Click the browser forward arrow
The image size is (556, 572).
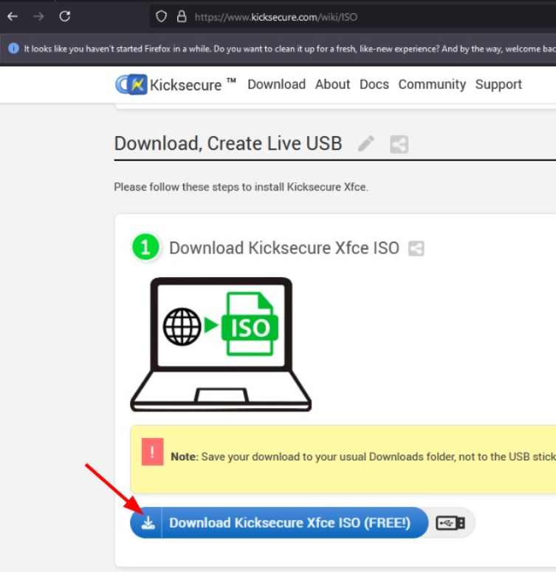pyautogui.click(x=38, y=16)
